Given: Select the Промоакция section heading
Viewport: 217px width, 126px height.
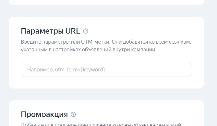Looking at the screenshot, I should [44, 114].
